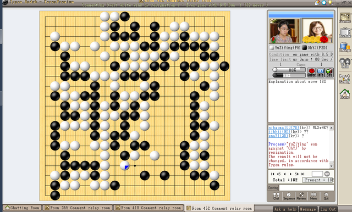Click the last-move marked white stone
This screenshot has width=352, height=212.
(125, 165)
